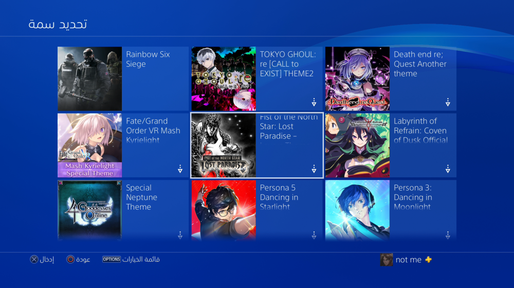This screenshot has height=288, width=514.
Task: Click download arrow on Tokyo Ghoul theme
Action: (314, 102)
